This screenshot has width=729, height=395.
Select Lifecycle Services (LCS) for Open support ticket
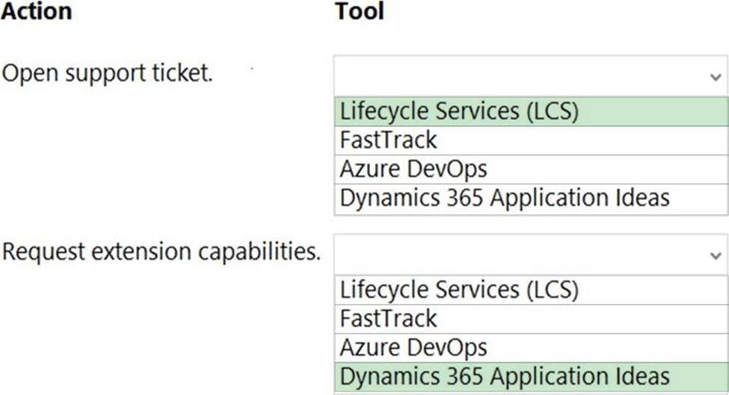pos(531,111)
